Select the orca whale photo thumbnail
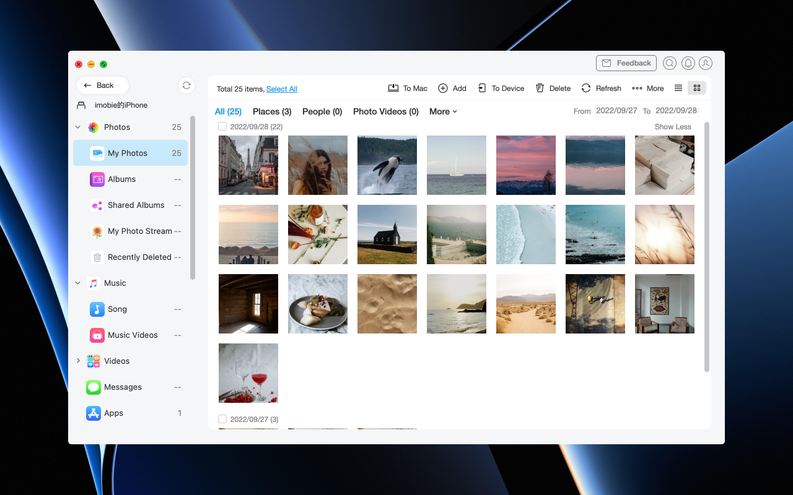793x495 pixels. click(x=387, y=165)
